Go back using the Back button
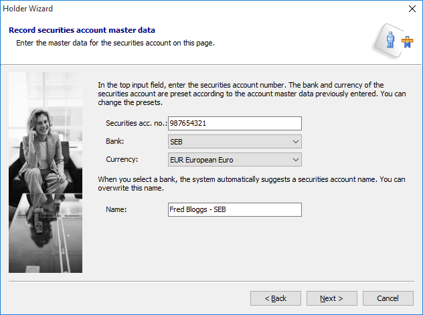 click(275, 298)
